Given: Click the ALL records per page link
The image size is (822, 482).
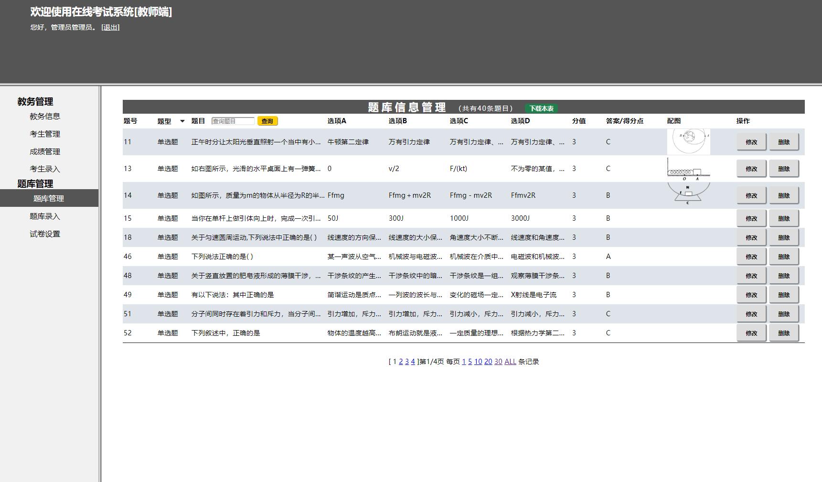Looking at the screenshot, I should click(510, 362).
